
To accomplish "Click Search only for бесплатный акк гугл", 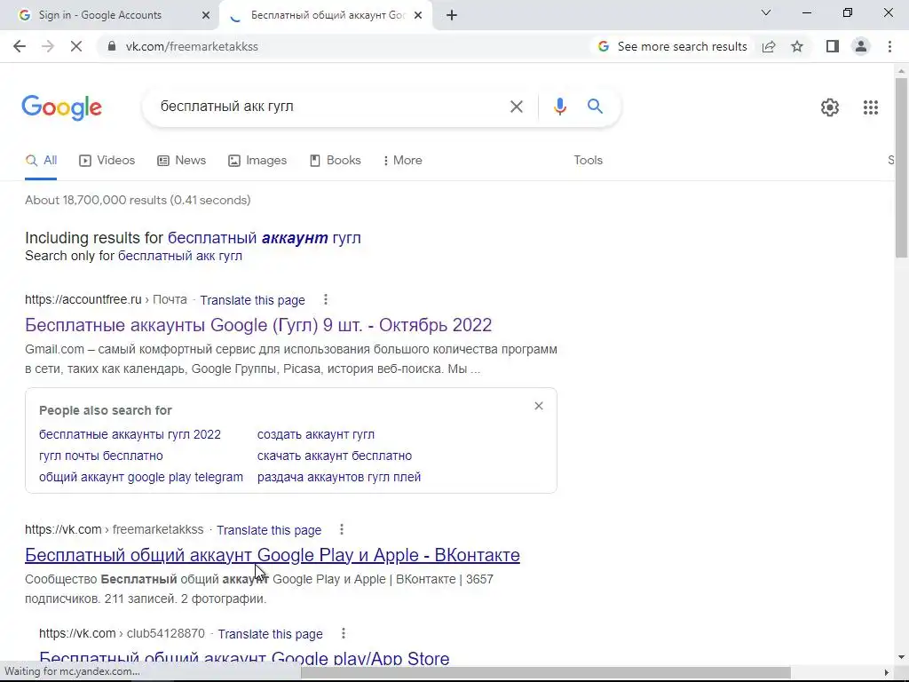I will tap(180, 256).
